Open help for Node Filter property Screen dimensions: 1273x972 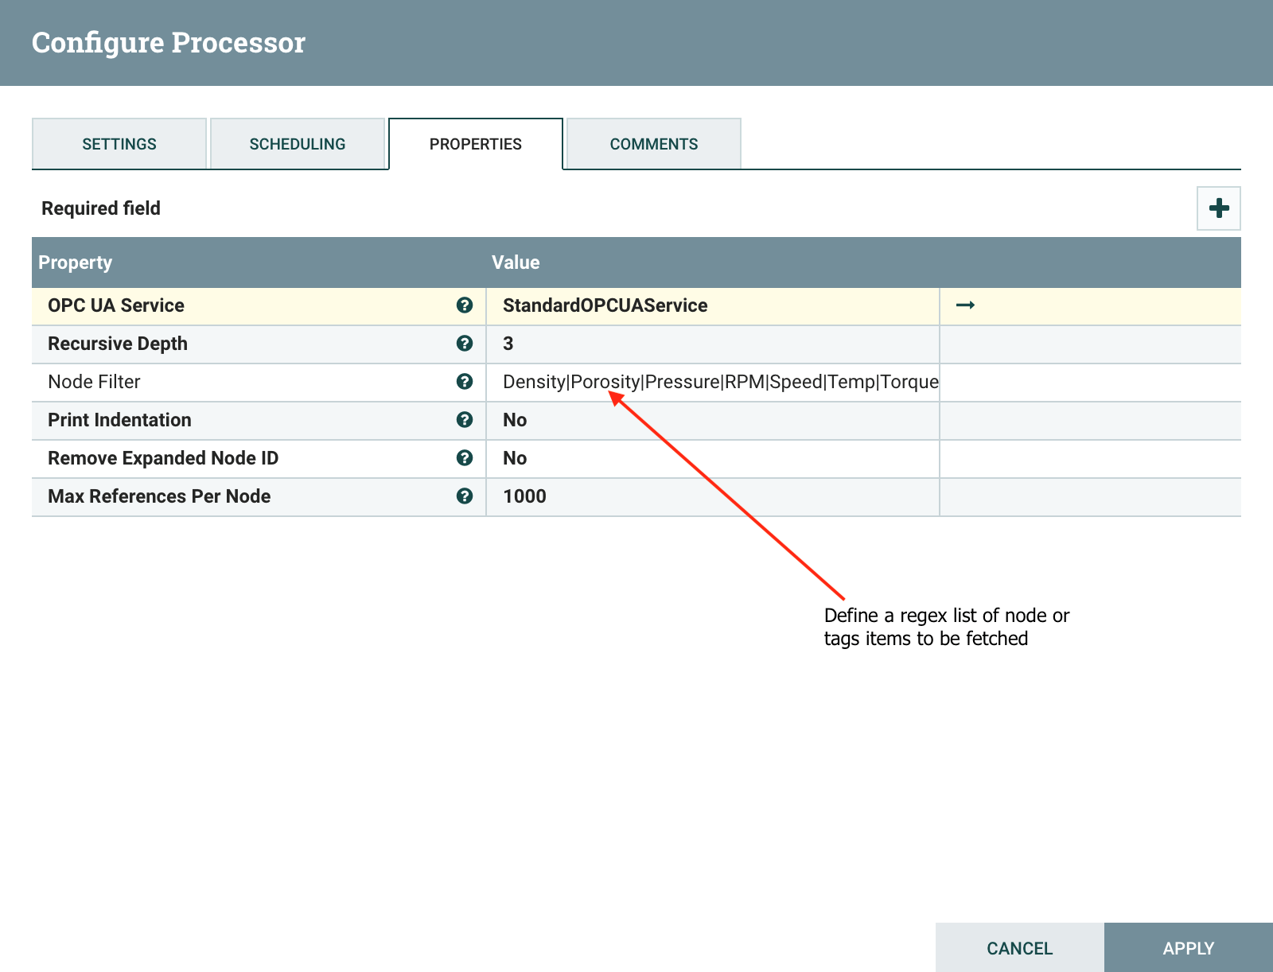coord(464,382)
